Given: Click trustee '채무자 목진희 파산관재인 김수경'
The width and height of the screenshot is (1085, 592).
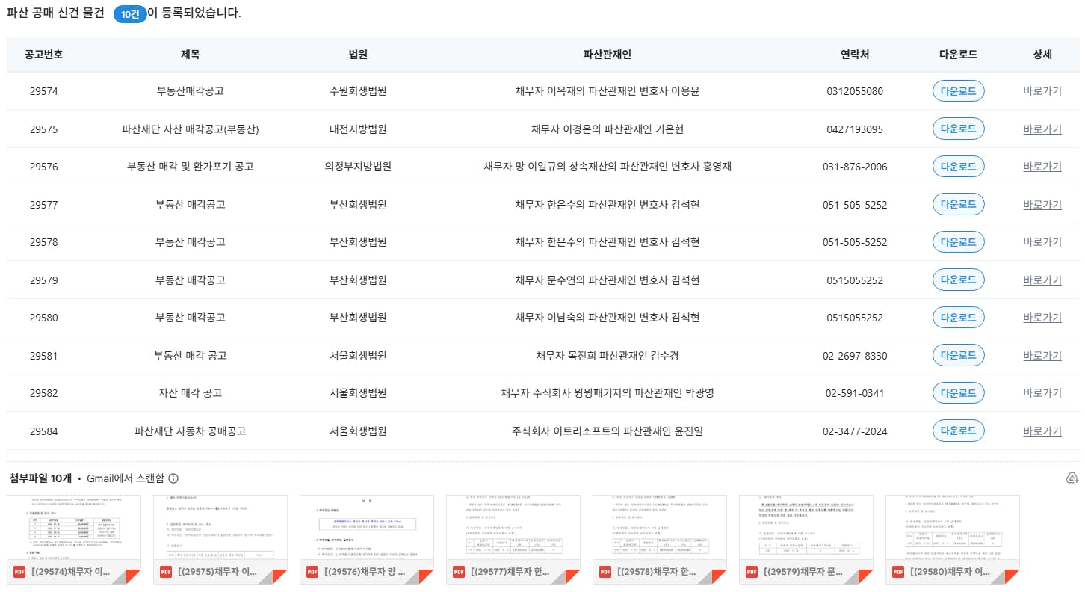Looking at the screenshot, I should [607, 355].
